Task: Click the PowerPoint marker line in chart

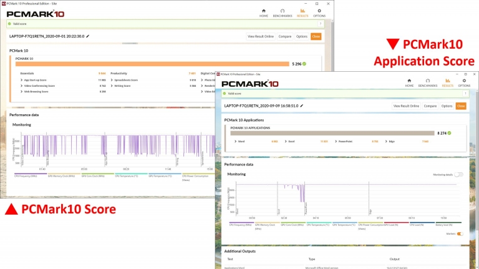Action: tap(305, 198)
